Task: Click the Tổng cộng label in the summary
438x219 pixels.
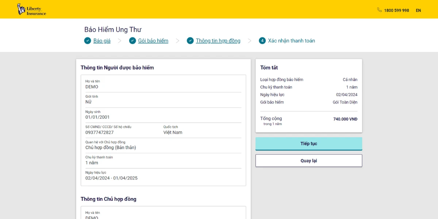Action: 271,119
